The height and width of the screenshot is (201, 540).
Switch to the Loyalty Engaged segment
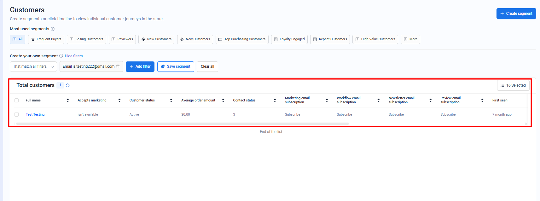(x=289, y=39)
